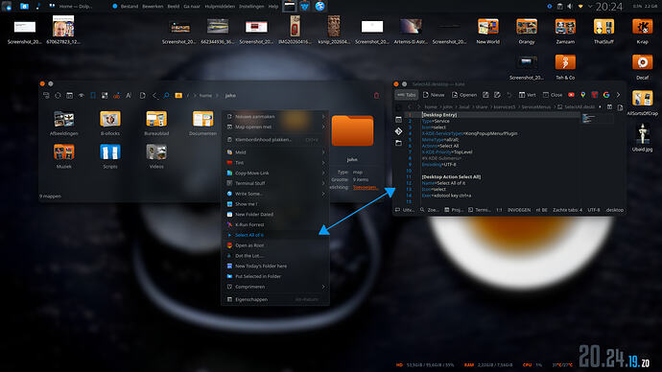The height and width of the screenshot is (372, 662).
Task: Click the 'Zachte tabs: 4' status entry
Action: (x=567, y=210)
